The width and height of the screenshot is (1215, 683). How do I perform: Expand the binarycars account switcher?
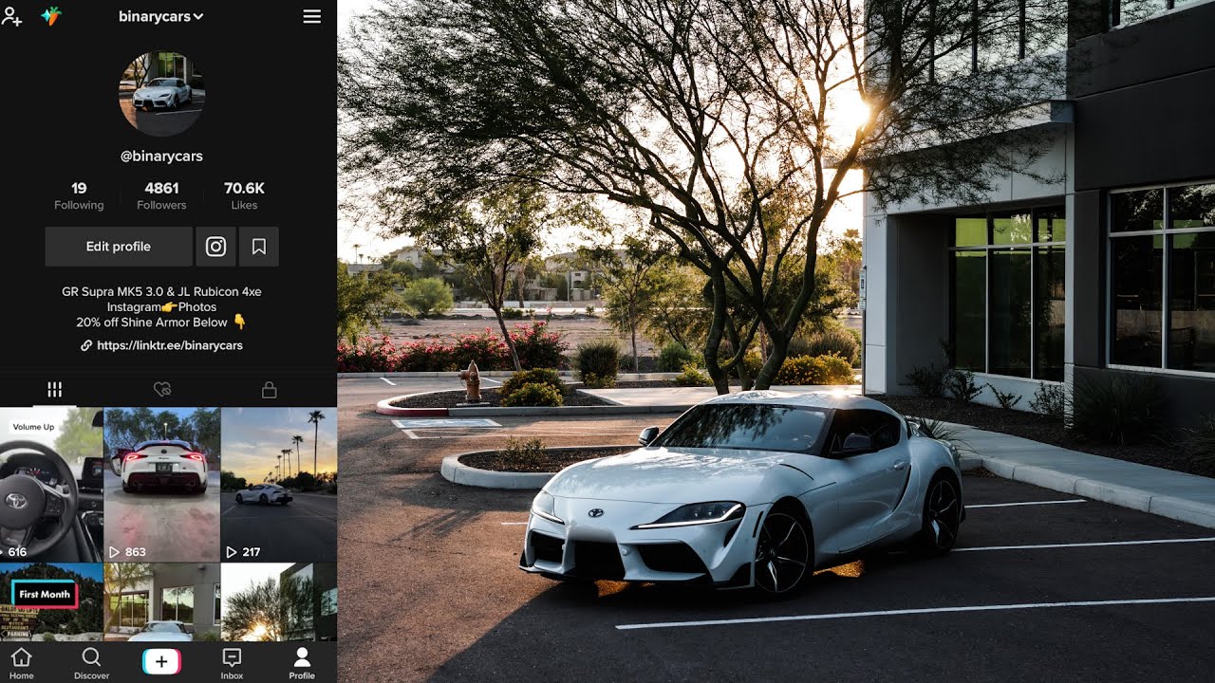(161, 16)
